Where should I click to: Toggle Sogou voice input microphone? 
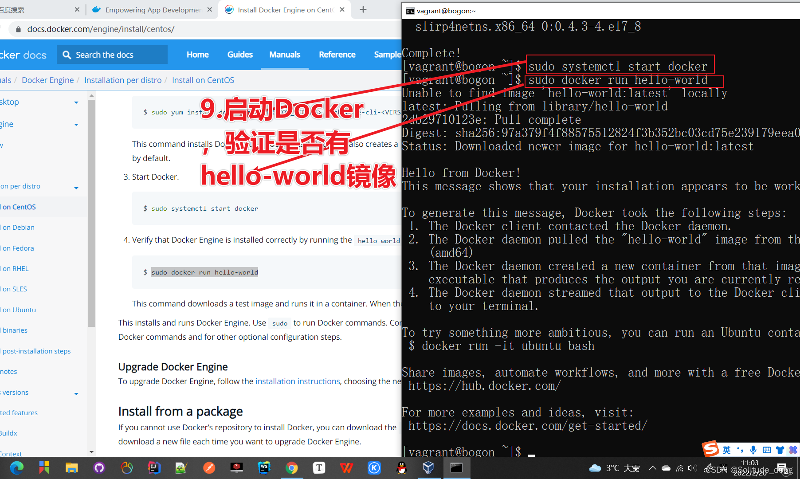click(x=753, y=450)
